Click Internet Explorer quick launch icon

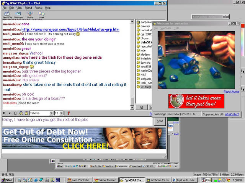tap(36, 180)
